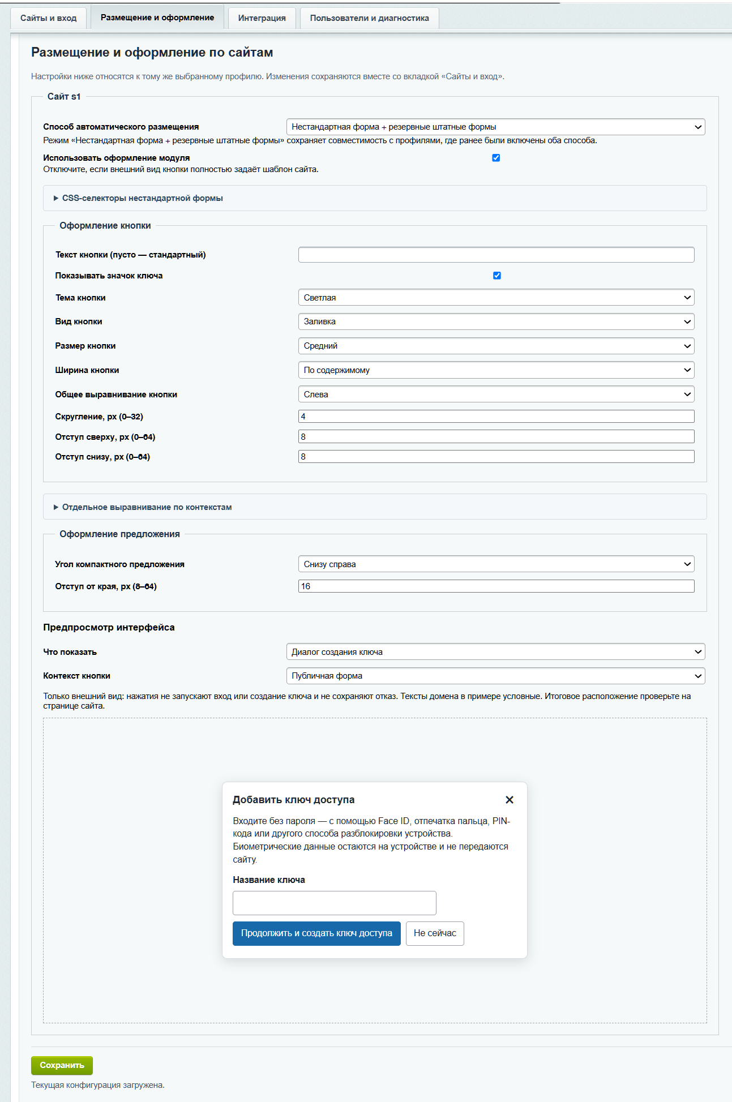Click the "Предпросмотр интерфейса" heading
This screenshot has height=1102, width=732.
(x=109, y=627)
